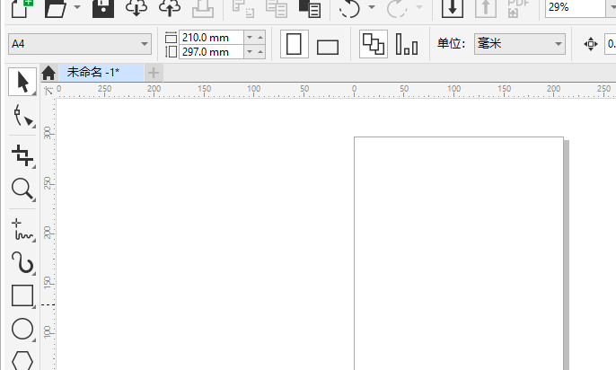
Task: Open the A4 page size dropdown
Action: click(x=80, y=44)
